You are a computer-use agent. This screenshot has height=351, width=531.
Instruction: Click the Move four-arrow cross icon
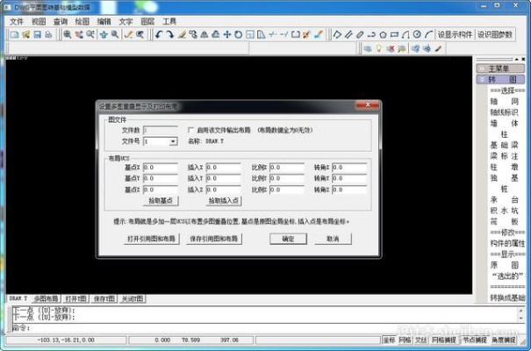pos(227,34)
